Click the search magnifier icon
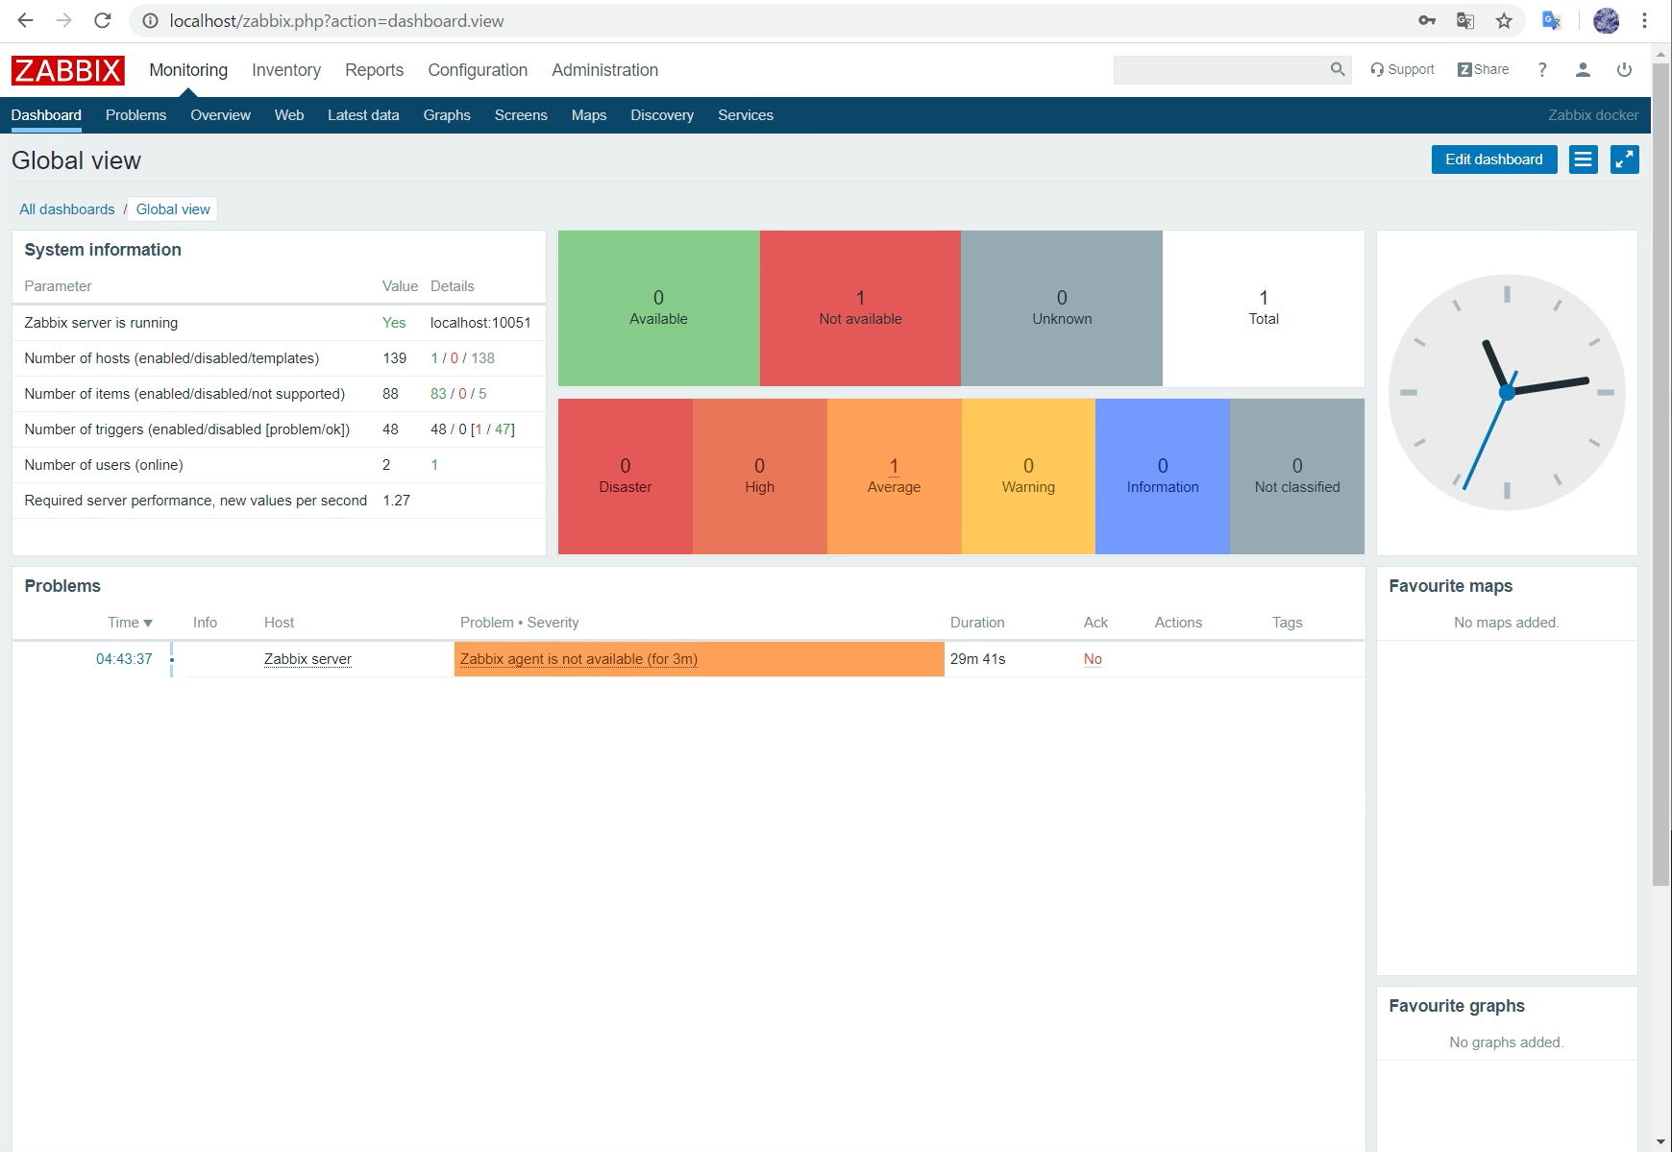The image size is (1672, 1152). 1337,69
